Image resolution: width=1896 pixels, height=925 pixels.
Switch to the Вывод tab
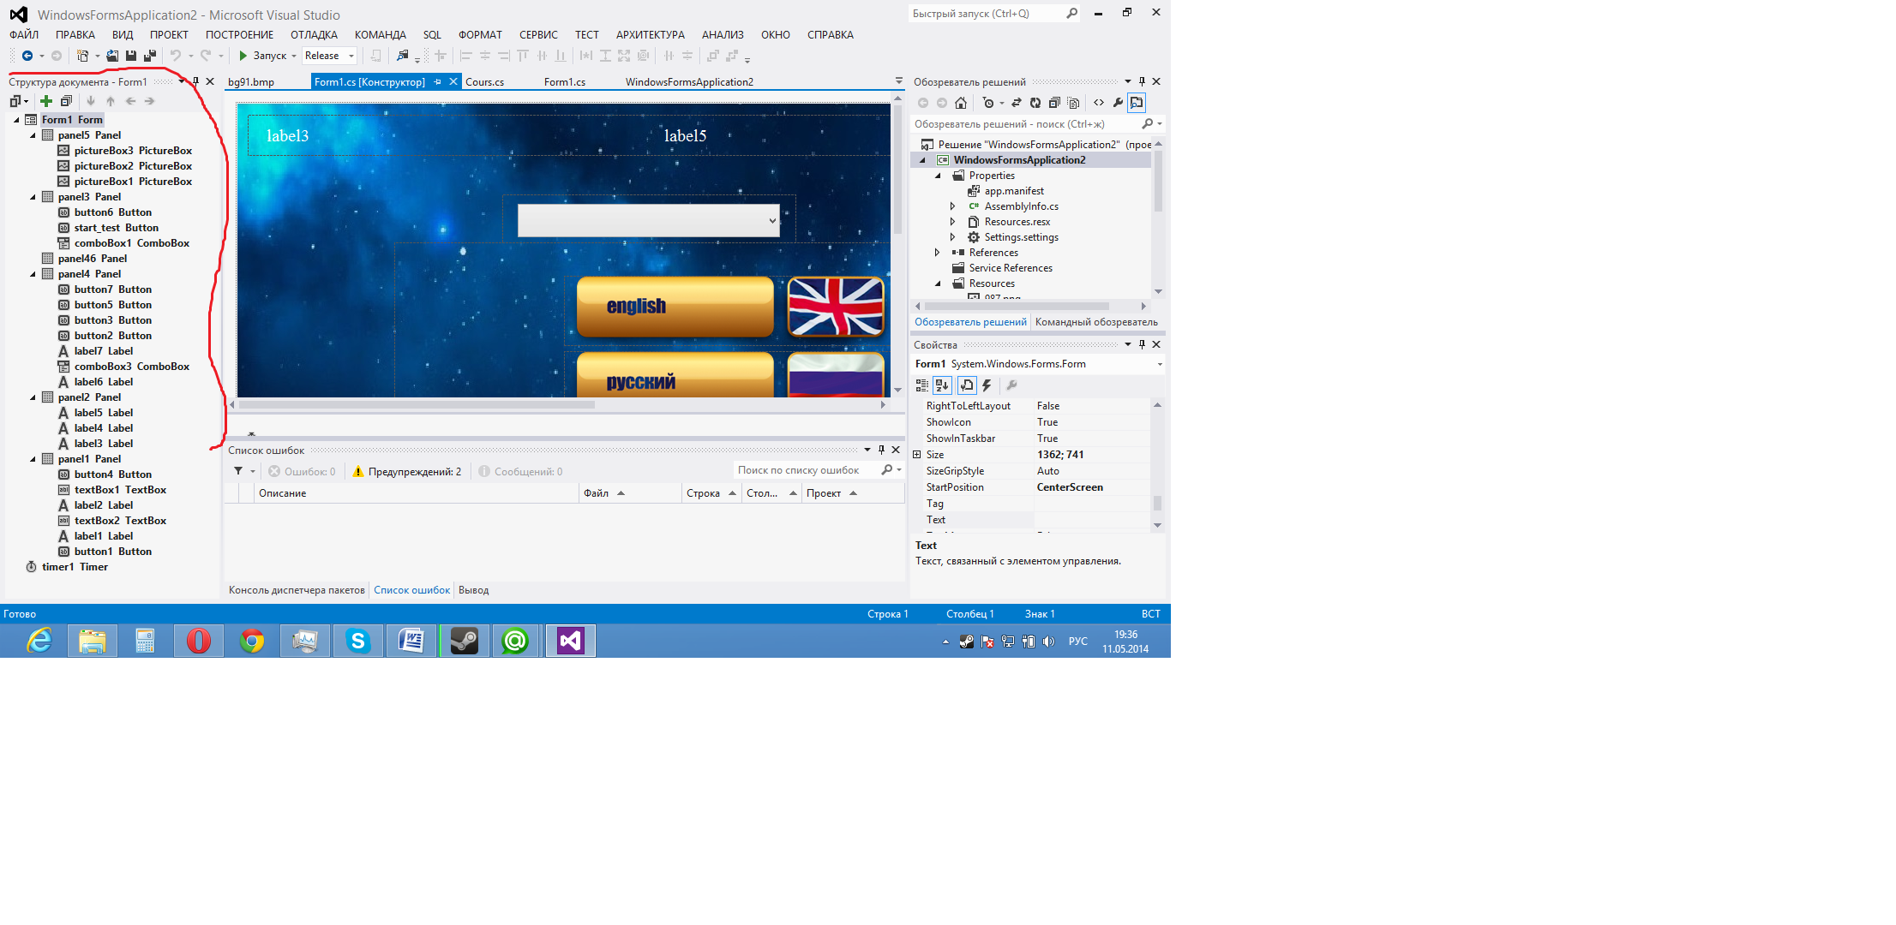point(473,590)
